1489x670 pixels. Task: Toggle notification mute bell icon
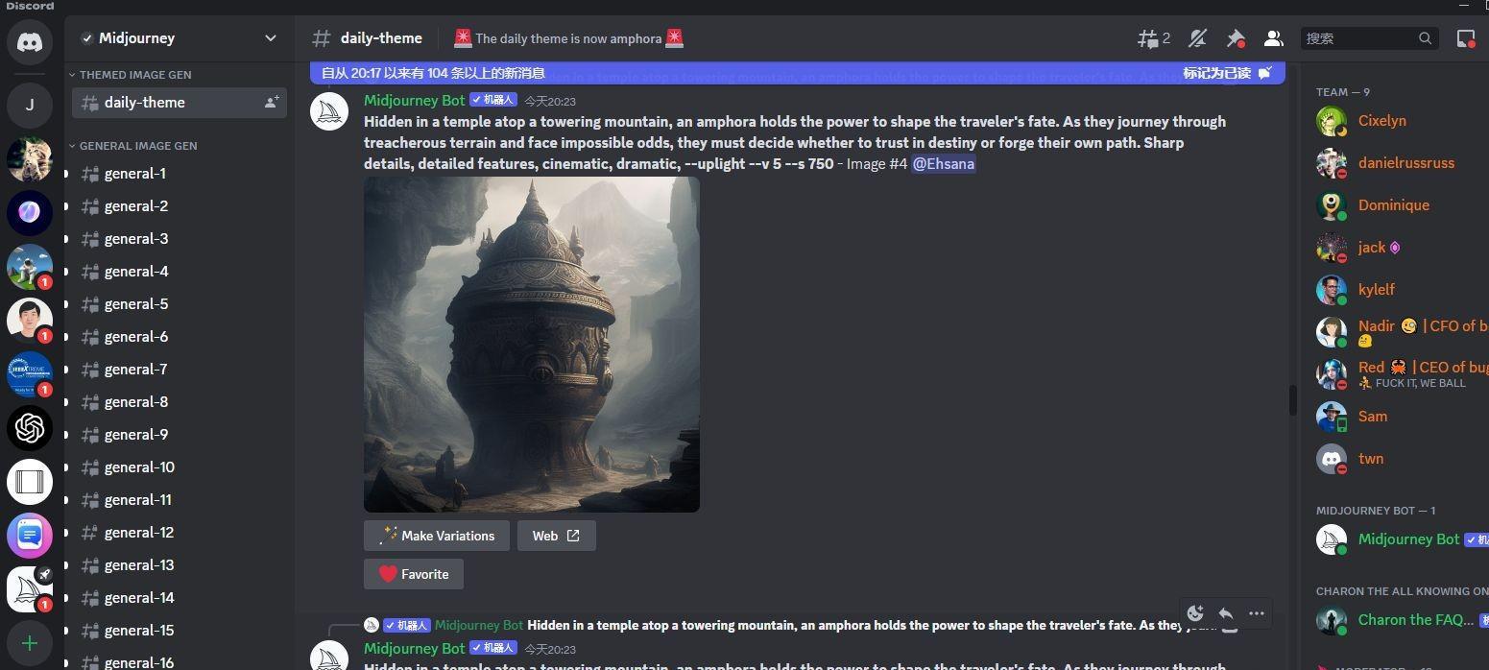pos(1197,38)
